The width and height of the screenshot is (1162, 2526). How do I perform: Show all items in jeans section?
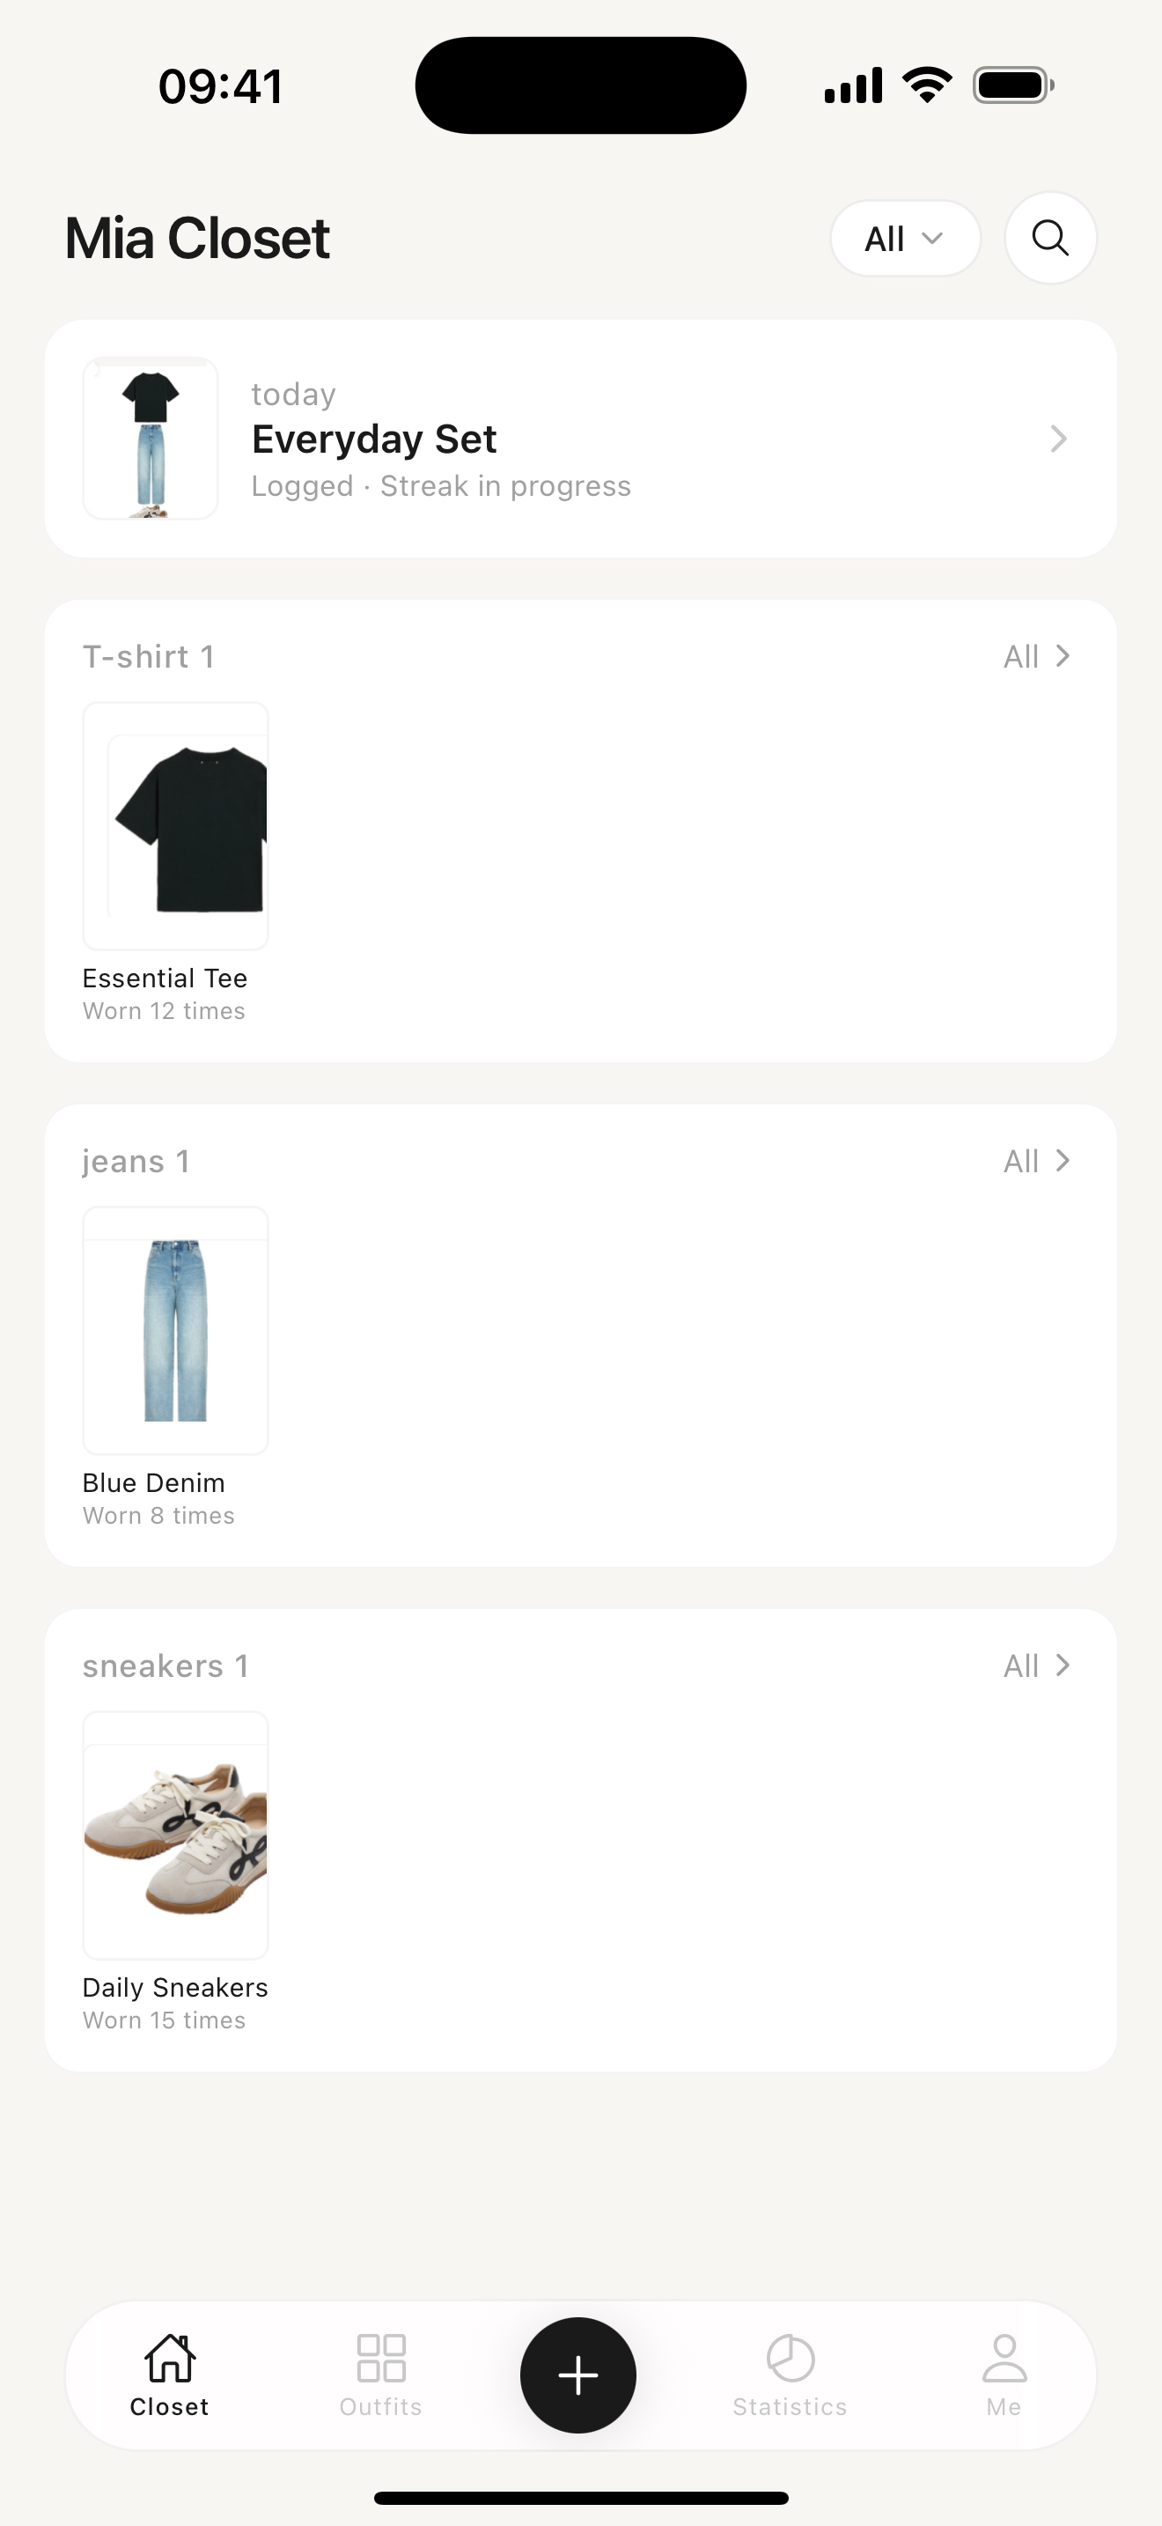(1037, 1161)
